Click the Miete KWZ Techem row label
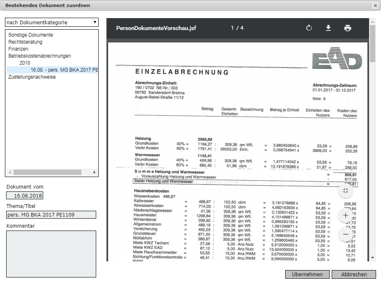Viewport: 381px width, 282px height. click(x=151, y=243)
